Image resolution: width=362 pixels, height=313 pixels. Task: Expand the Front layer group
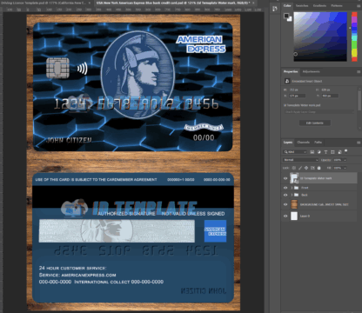point(292,188)
